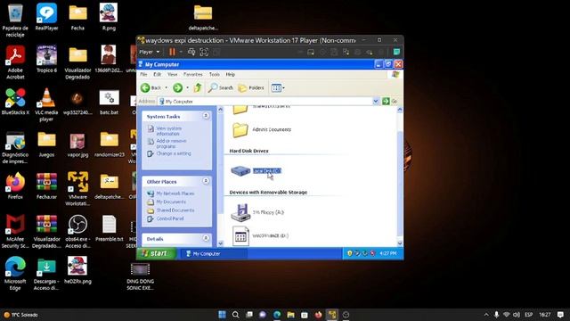
Task: Click the green VMware notes icon at toolbar end
Action: click(x=396, y=52)
